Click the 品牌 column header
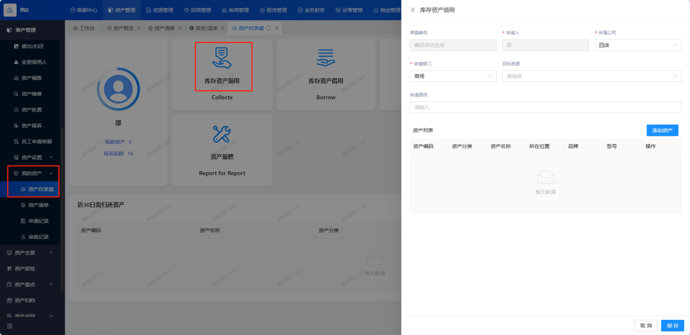The image size is (690, 335). tap(573, 146)
